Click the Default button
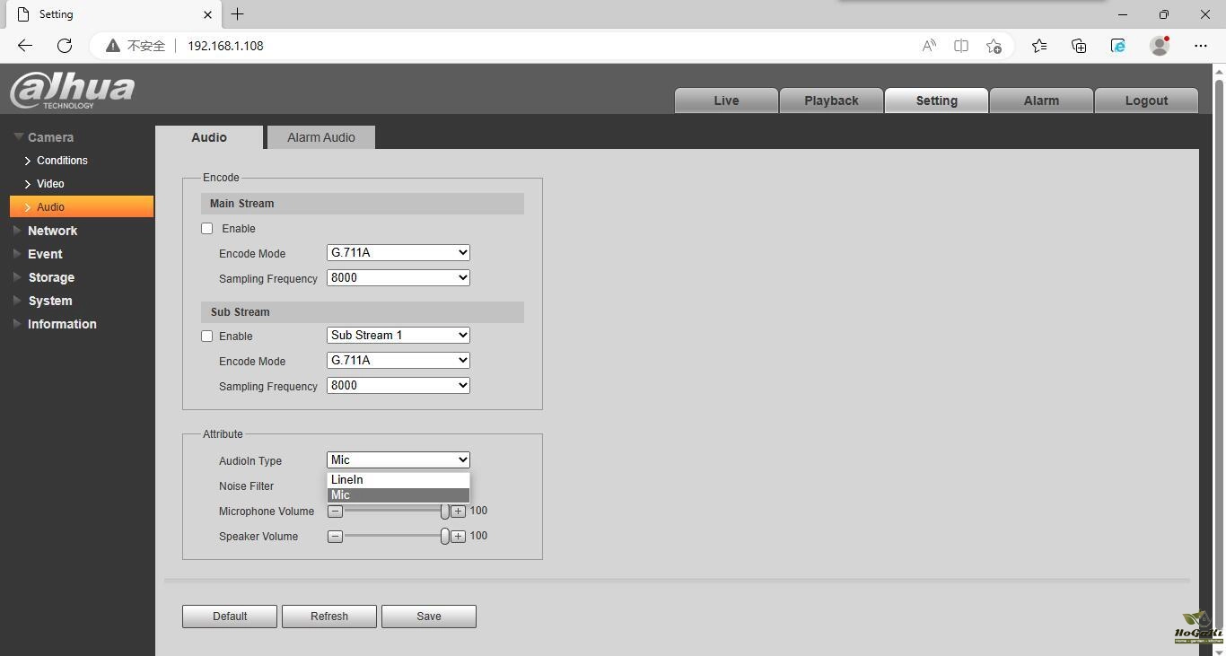Viewport: 1226px width, 656px height. pyautogui.click(x=230, y=617)
